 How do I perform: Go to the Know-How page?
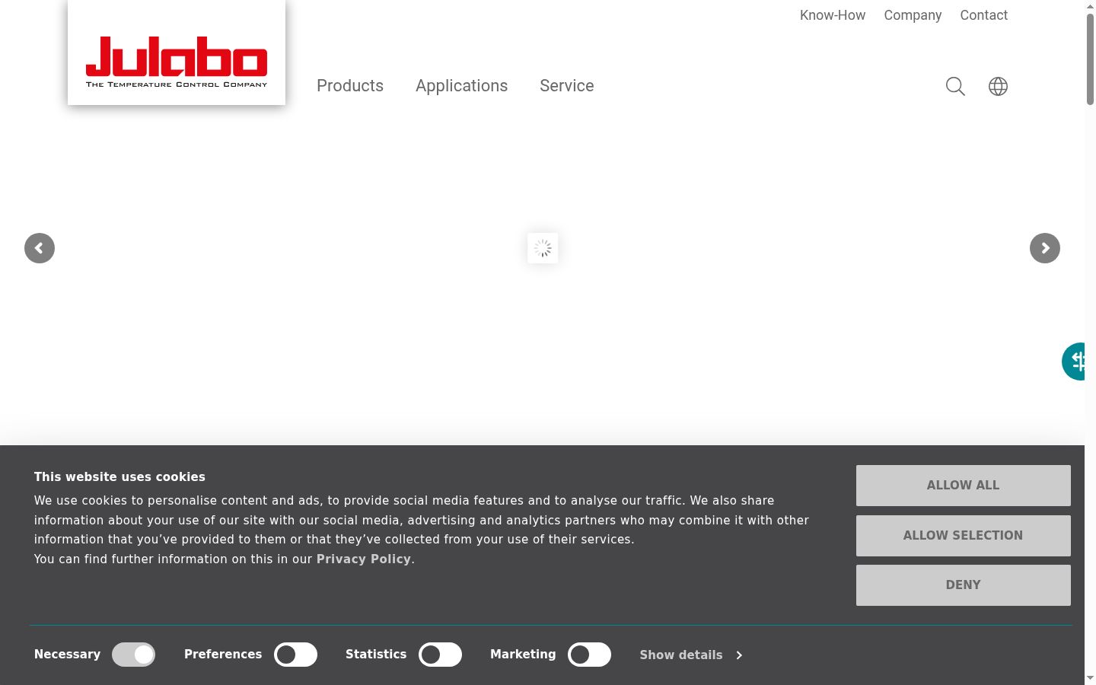click(833, 15)
